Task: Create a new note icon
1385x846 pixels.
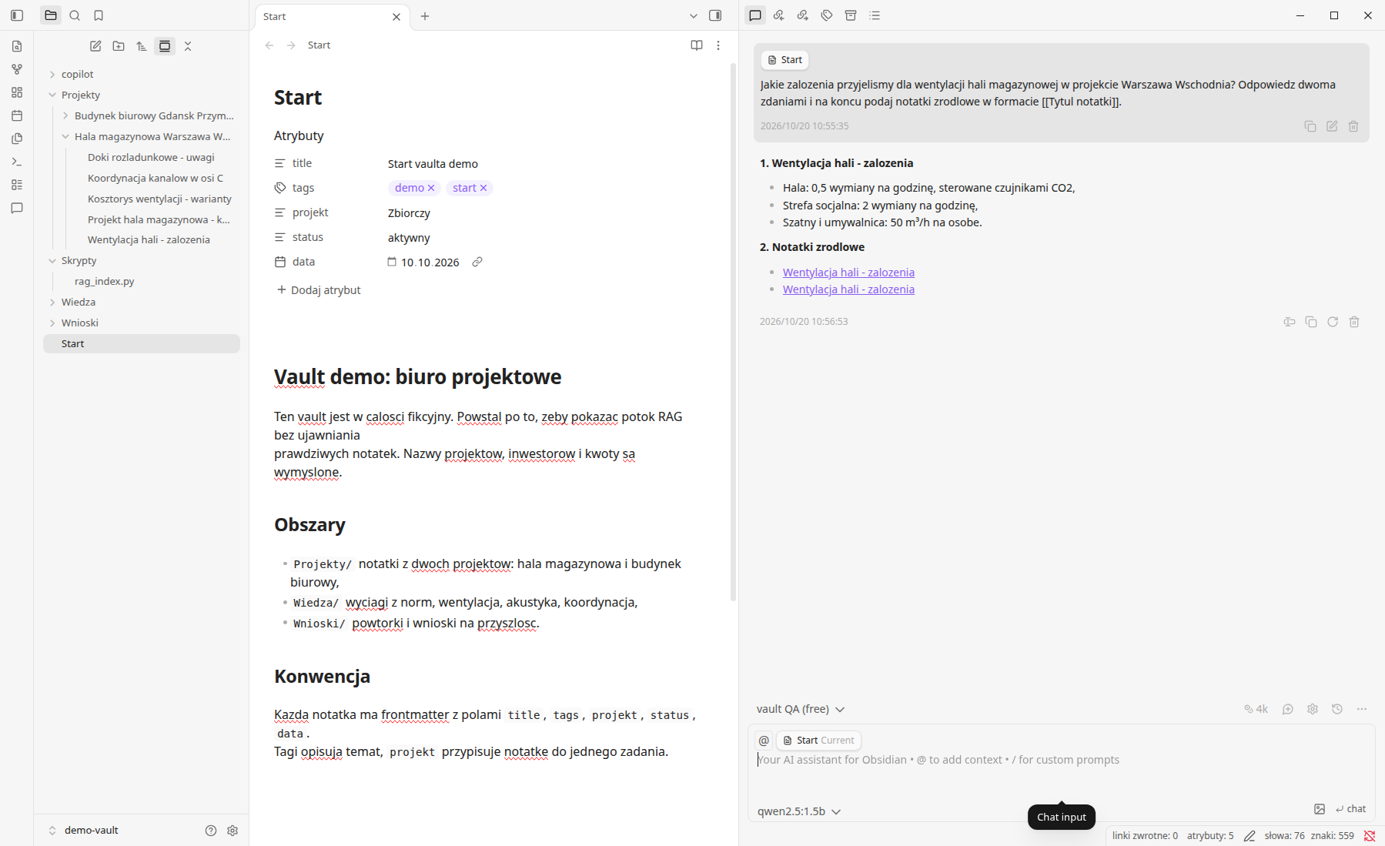Action: coord(95,46)
